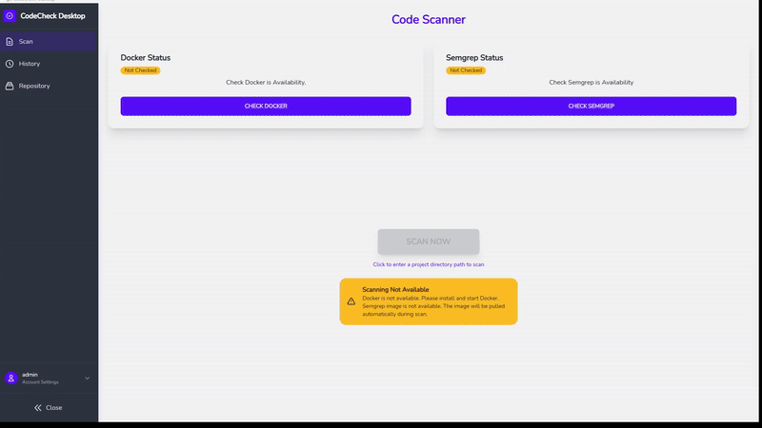This screenshot has height=428, width=762.
Task: Collapse sidebar using Close label
Action: click(x=53, y=408)
